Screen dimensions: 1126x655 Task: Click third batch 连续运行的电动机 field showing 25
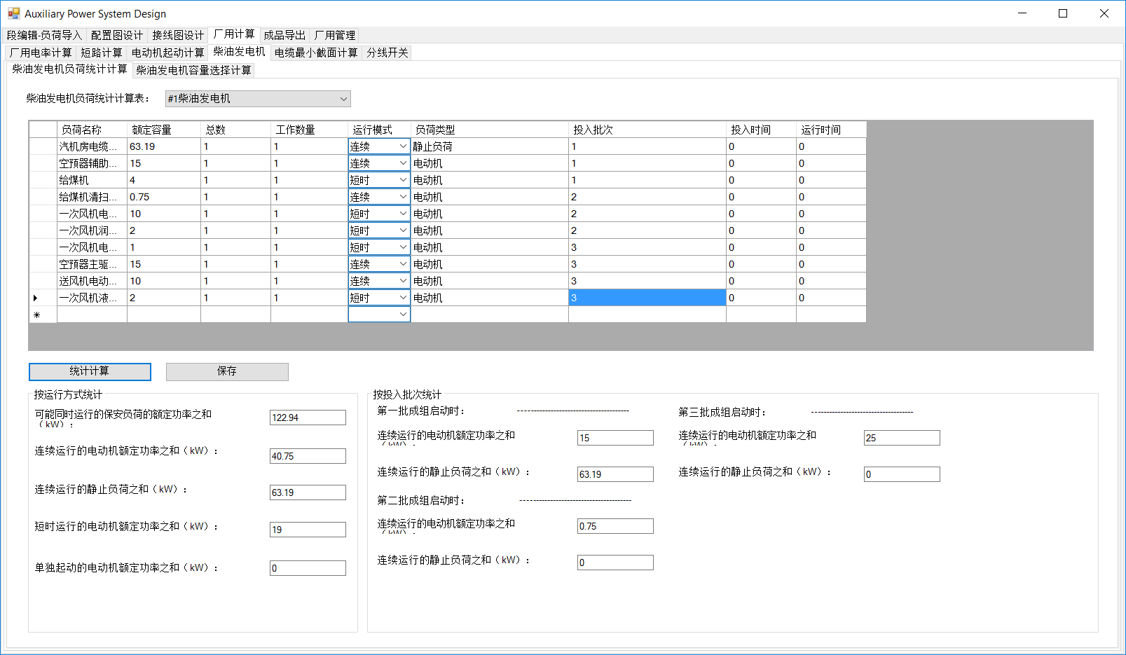coord(901,438)
